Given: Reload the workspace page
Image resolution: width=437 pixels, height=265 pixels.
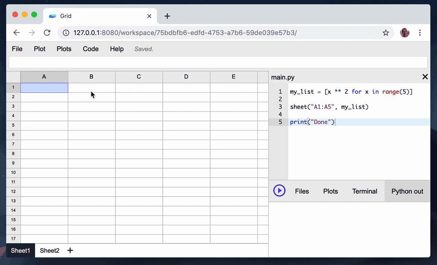Looking at the screenshot, I should pyautogui.click(x=47, y=32).
